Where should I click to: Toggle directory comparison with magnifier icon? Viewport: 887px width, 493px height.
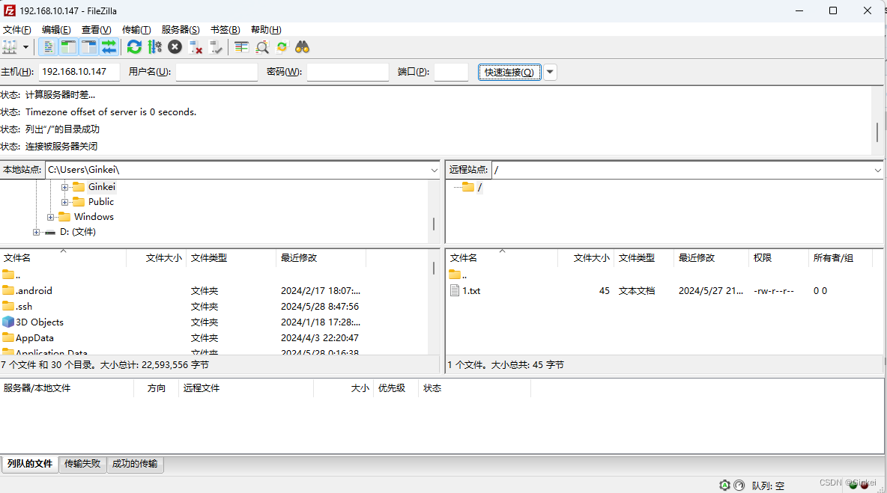pos(262,47)
